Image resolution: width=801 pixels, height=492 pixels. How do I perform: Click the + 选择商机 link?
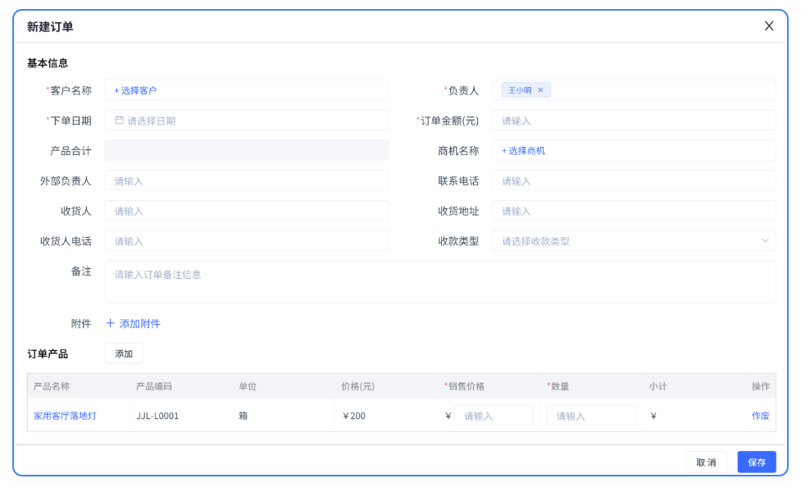pyautogui.click(x=523, y=151)
